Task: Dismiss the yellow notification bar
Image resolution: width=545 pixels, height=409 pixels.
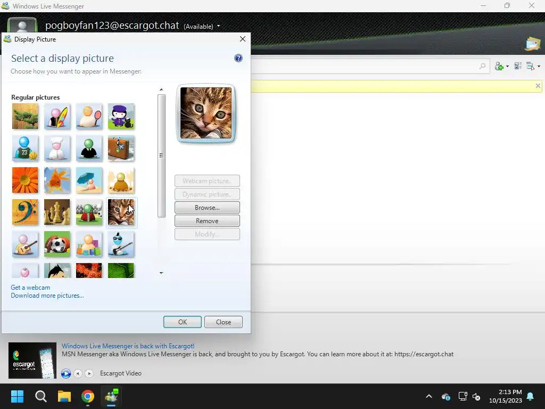Action: (x=538, y=86)
